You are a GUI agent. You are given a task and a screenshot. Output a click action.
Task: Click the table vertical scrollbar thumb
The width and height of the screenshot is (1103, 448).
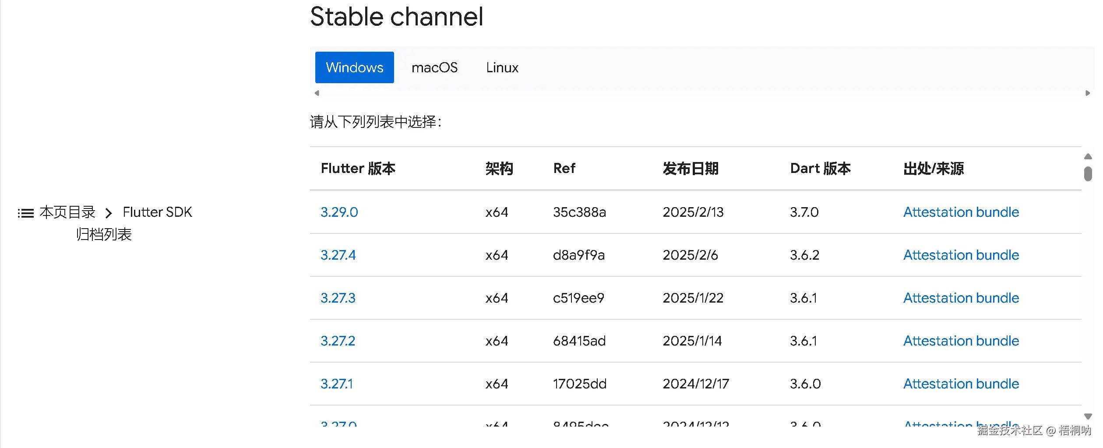click(1088, 173)
